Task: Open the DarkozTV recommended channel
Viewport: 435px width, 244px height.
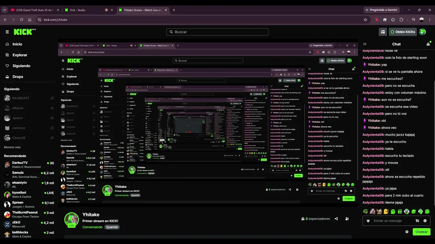Action: (29, 165)
